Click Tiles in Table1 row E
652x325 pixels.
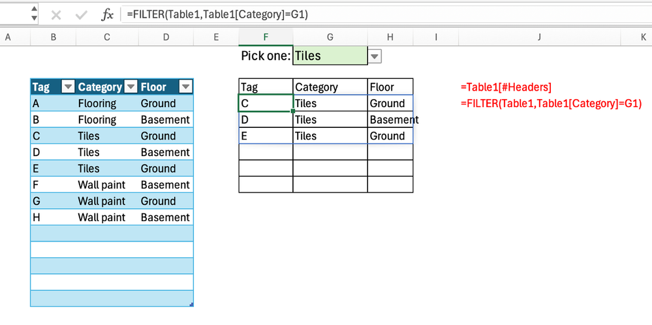click(89, 168)
